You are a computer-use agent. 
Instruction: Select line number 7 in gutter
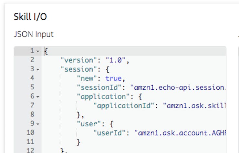point(32,105)
